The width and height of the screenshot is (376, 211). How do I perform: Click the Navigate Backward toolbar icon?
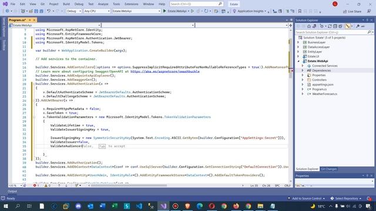[x=7, y=11]
